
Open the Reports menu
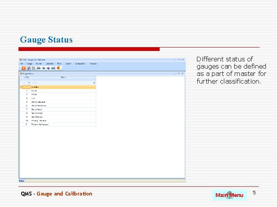click(68, 64)
